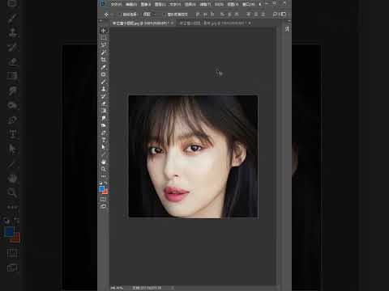Select the Clone Stamp tool
Screen dimensions: 389x291
103,89
